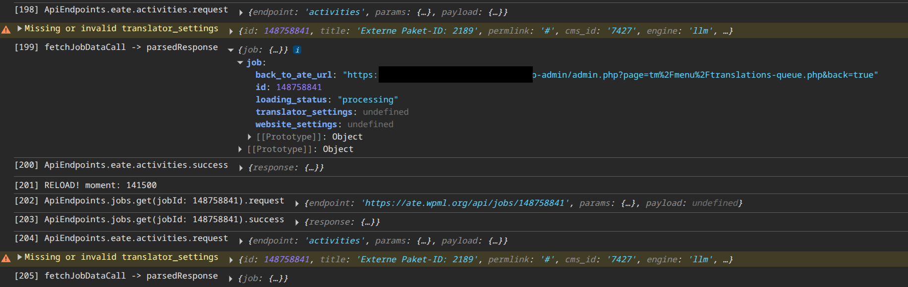Expand the object logged in entry [198]

[241, 12]
